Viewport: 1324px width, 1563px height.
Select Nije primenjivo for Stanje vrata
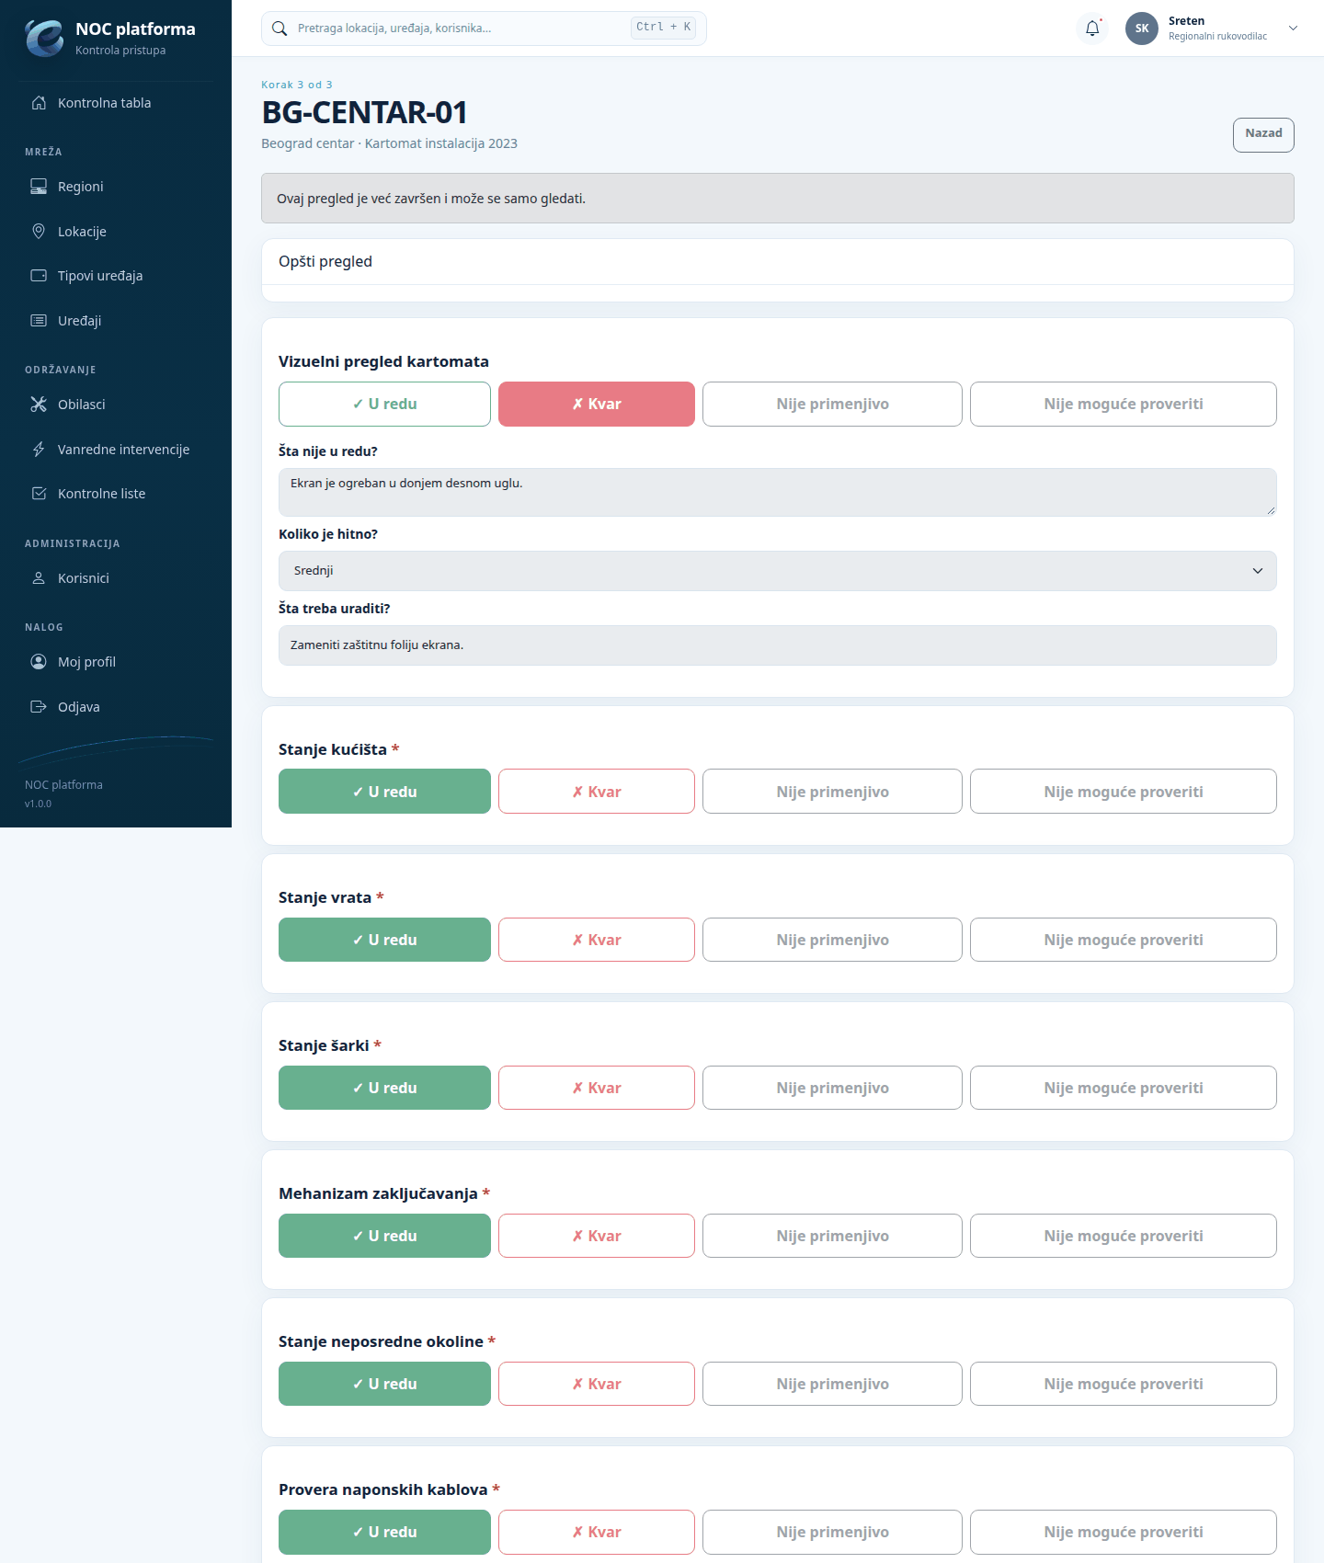pos(832,940)
